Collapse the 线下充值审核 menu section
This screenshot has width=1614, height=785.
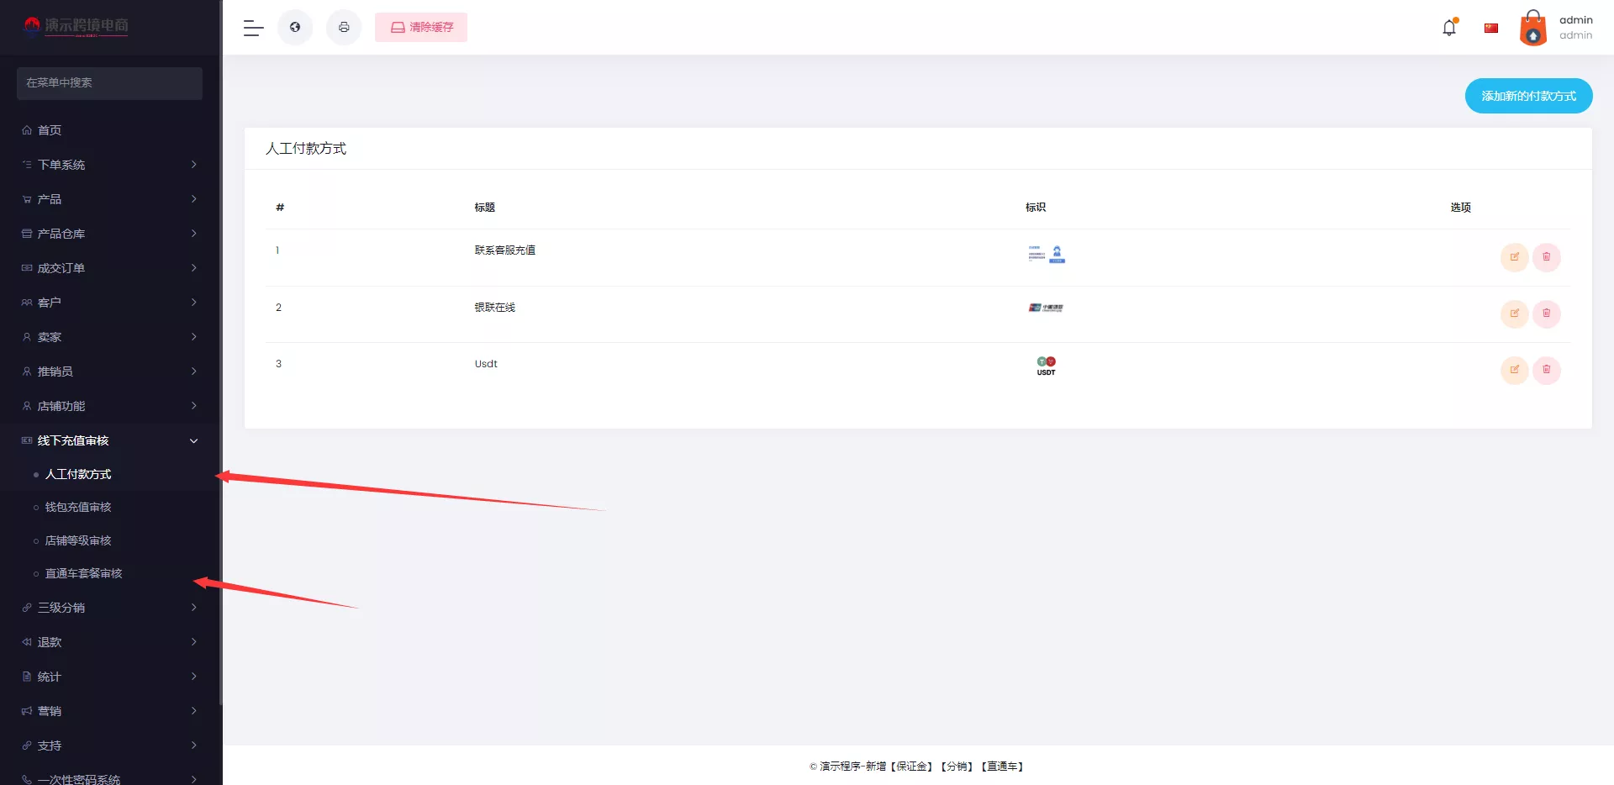(109, 440)
